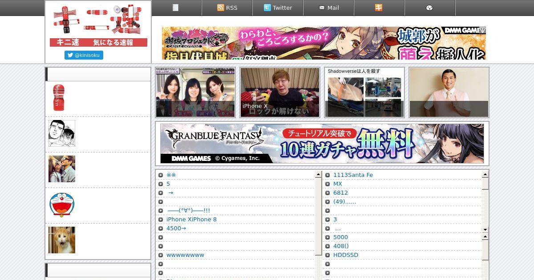Click the Doraemon sidebar thumbnail

(62, 204)
